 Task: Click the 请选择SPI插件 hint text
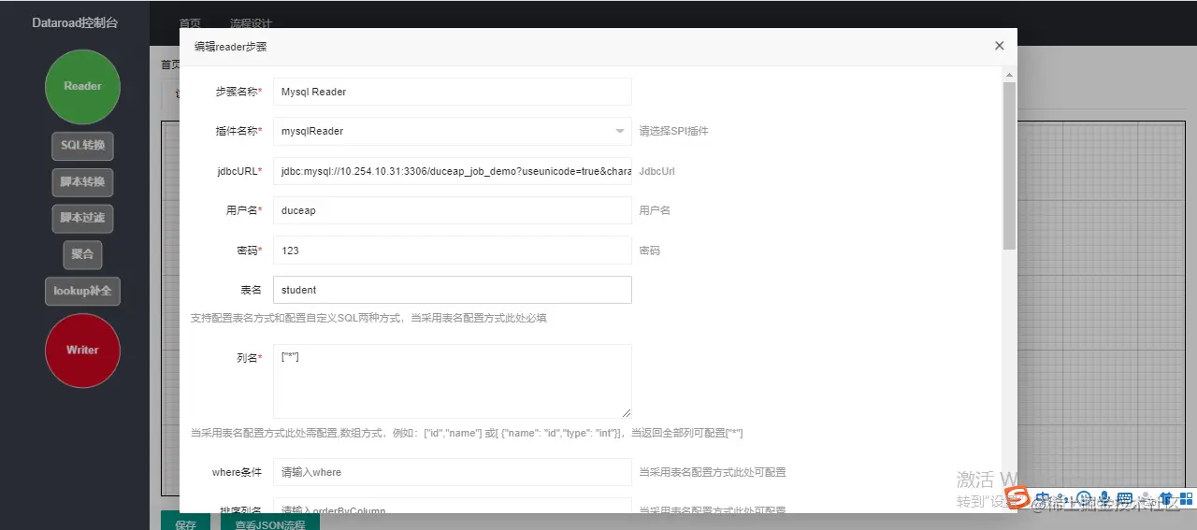pos(674,131)
